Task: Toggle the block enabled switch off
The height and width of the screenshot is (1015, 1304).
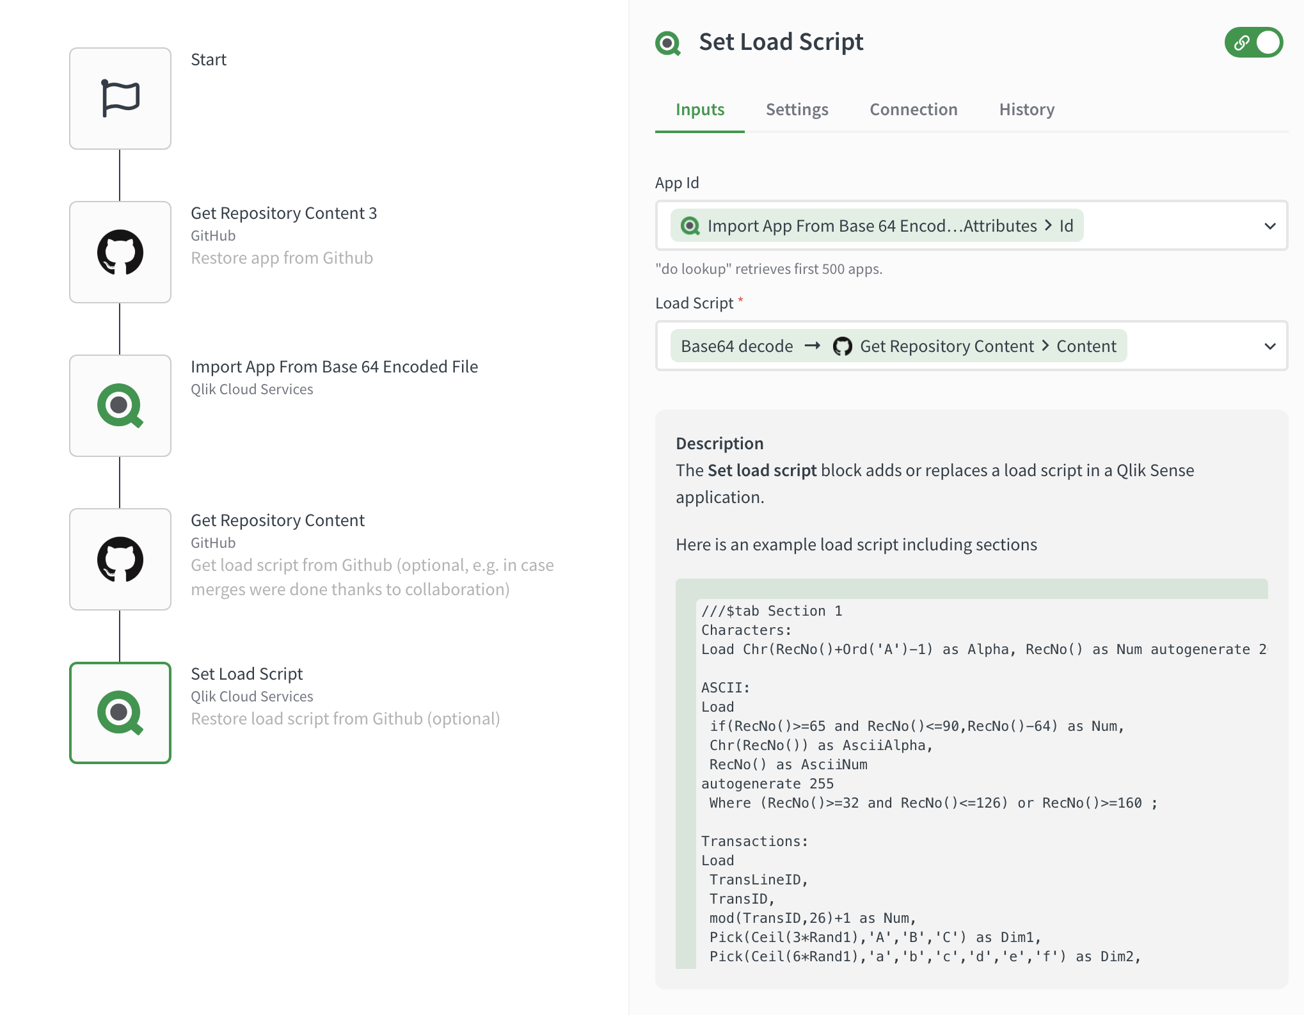Action: [1253, 43]
